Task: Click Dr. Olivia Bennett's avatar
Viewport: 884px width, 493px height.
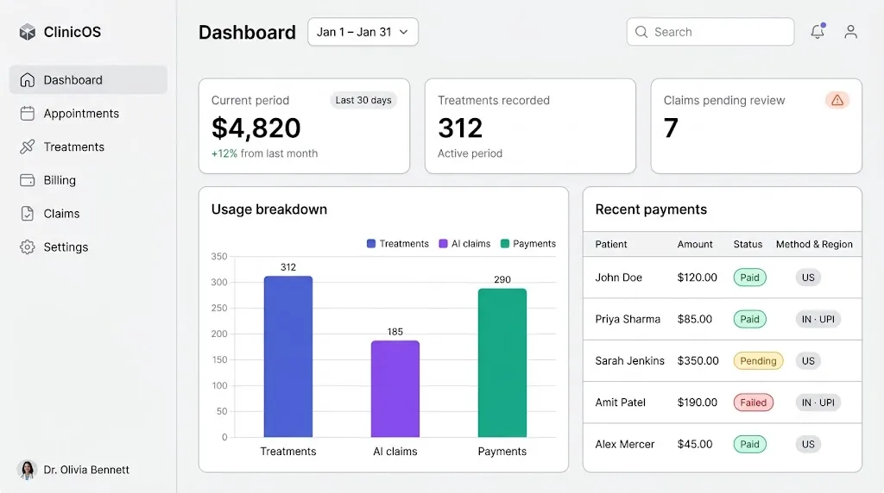Action: [x=27, y=470]
